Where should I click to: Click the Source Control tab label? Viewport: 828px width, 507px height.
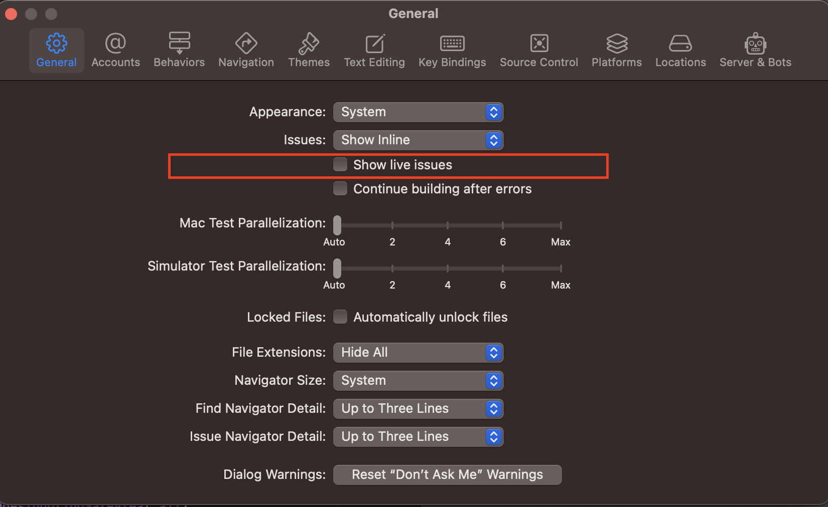(x=539, y=62)
